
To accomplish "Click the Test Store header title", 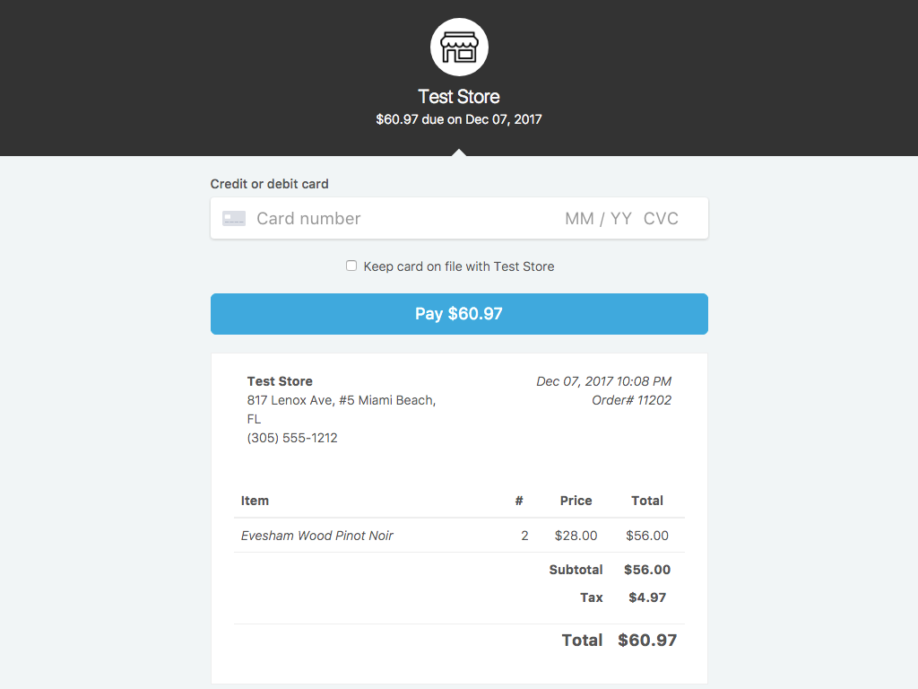I will pos(459,97).
